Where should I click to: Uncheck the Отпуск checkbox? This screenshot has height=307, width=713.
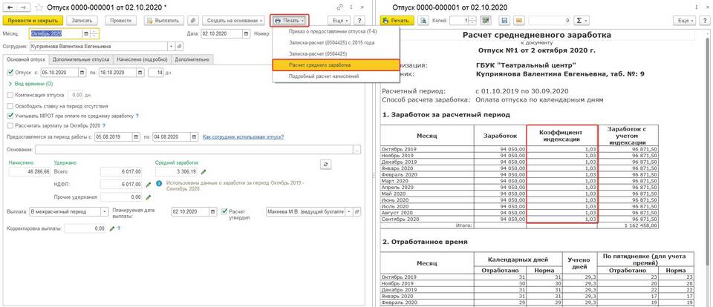(10, 72)
